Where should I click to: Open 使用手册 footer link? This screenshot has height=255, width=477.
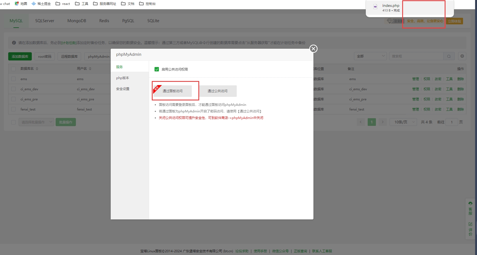pyautogui.click(x=260, y=251)
